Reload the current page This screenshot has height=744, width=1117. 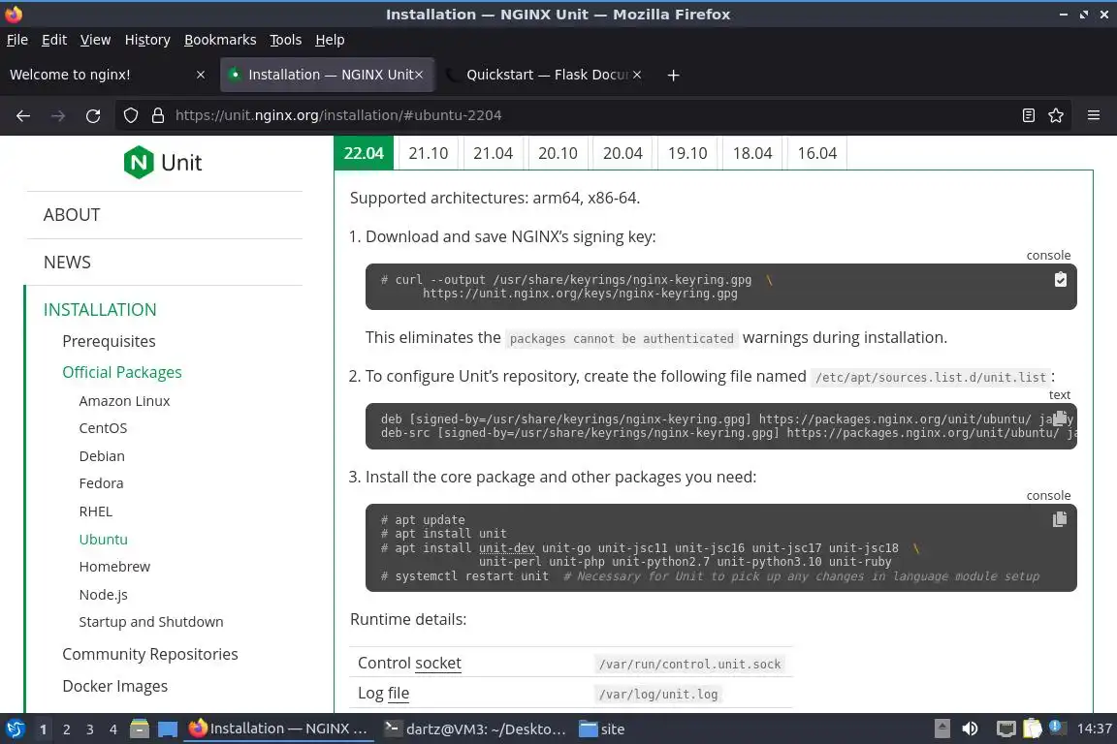(93, 115)
